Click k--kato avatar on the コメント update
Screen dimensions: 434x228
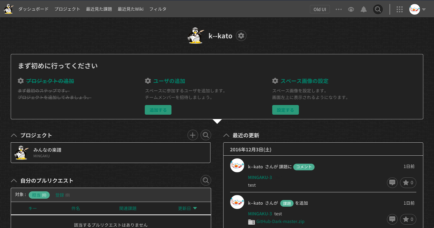pos(237,165)
